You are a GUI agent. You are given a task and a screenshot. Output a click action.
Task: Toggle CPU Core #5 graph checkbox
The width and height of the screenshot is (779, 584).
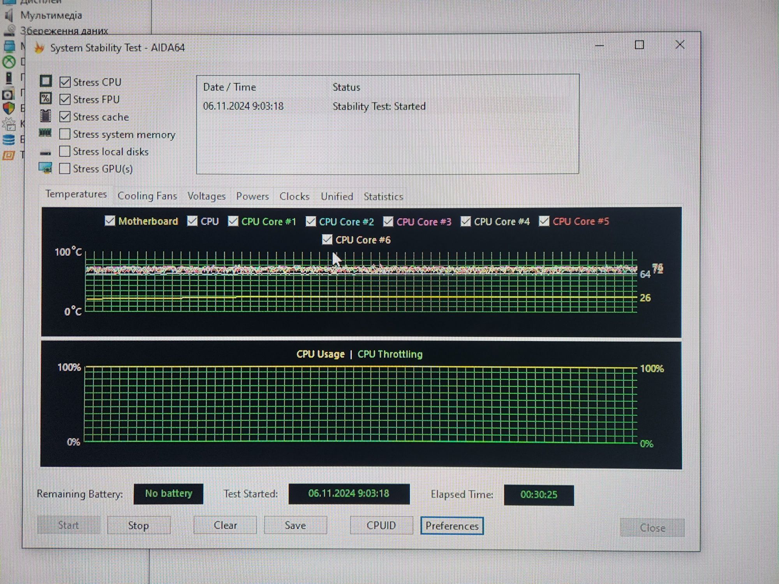(x=544, y=221)
